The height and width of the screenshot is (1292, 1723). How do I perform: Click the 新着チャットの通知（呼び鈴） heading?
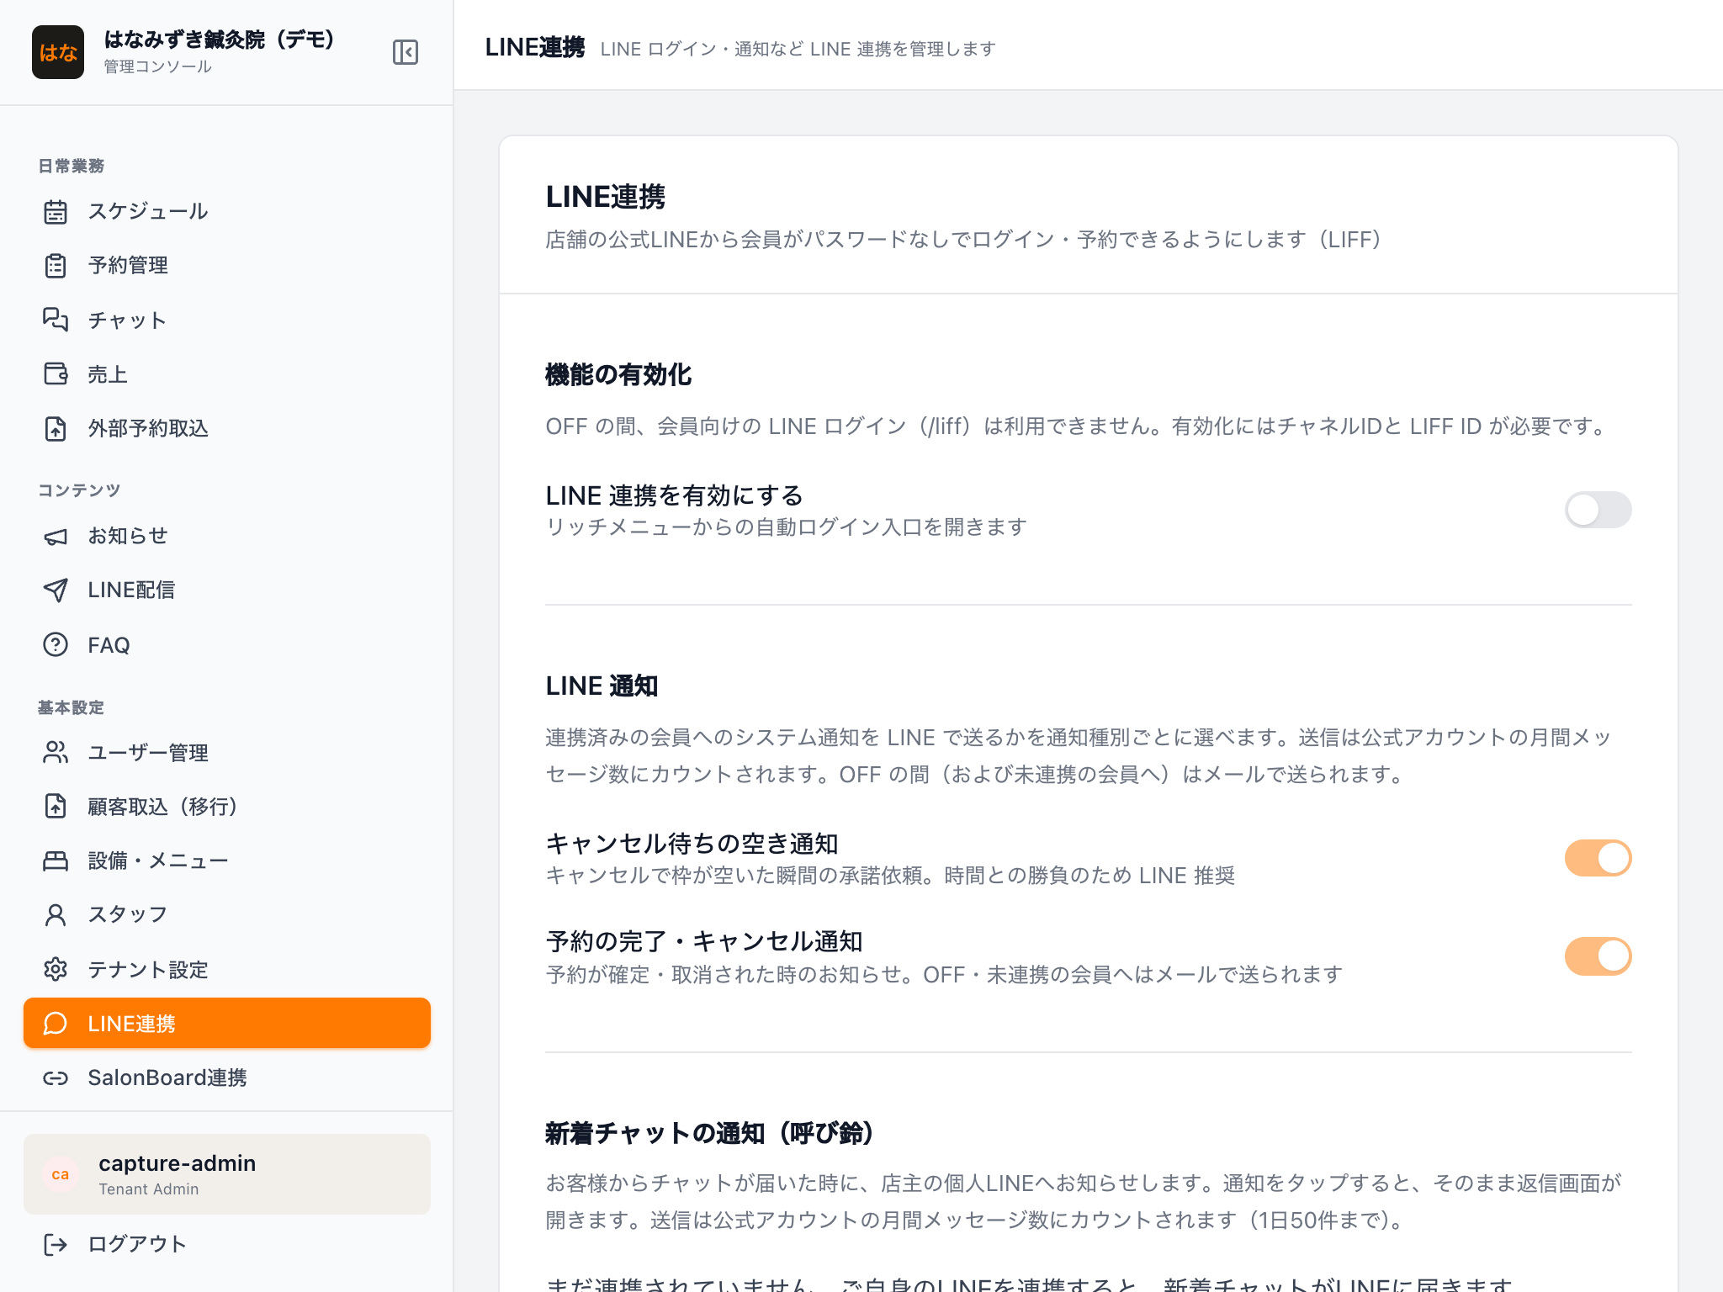click(x=709, y=1133)
